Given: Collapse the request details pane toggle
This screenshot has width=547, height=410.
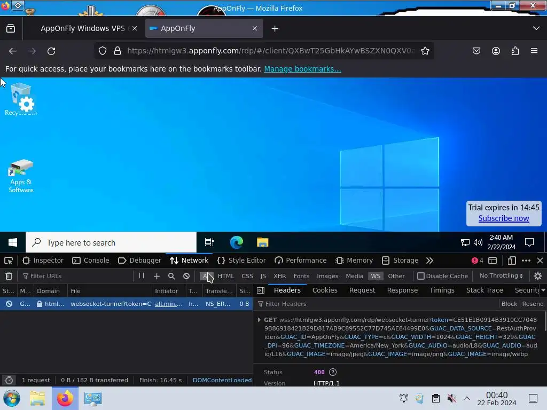Looking at the screenshot, I should [261, 290].
